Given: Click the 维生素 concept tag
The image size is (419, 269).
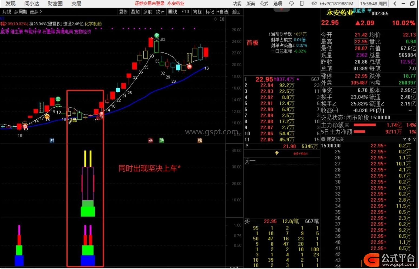Looking at the screenshot, I should (17, 31).
